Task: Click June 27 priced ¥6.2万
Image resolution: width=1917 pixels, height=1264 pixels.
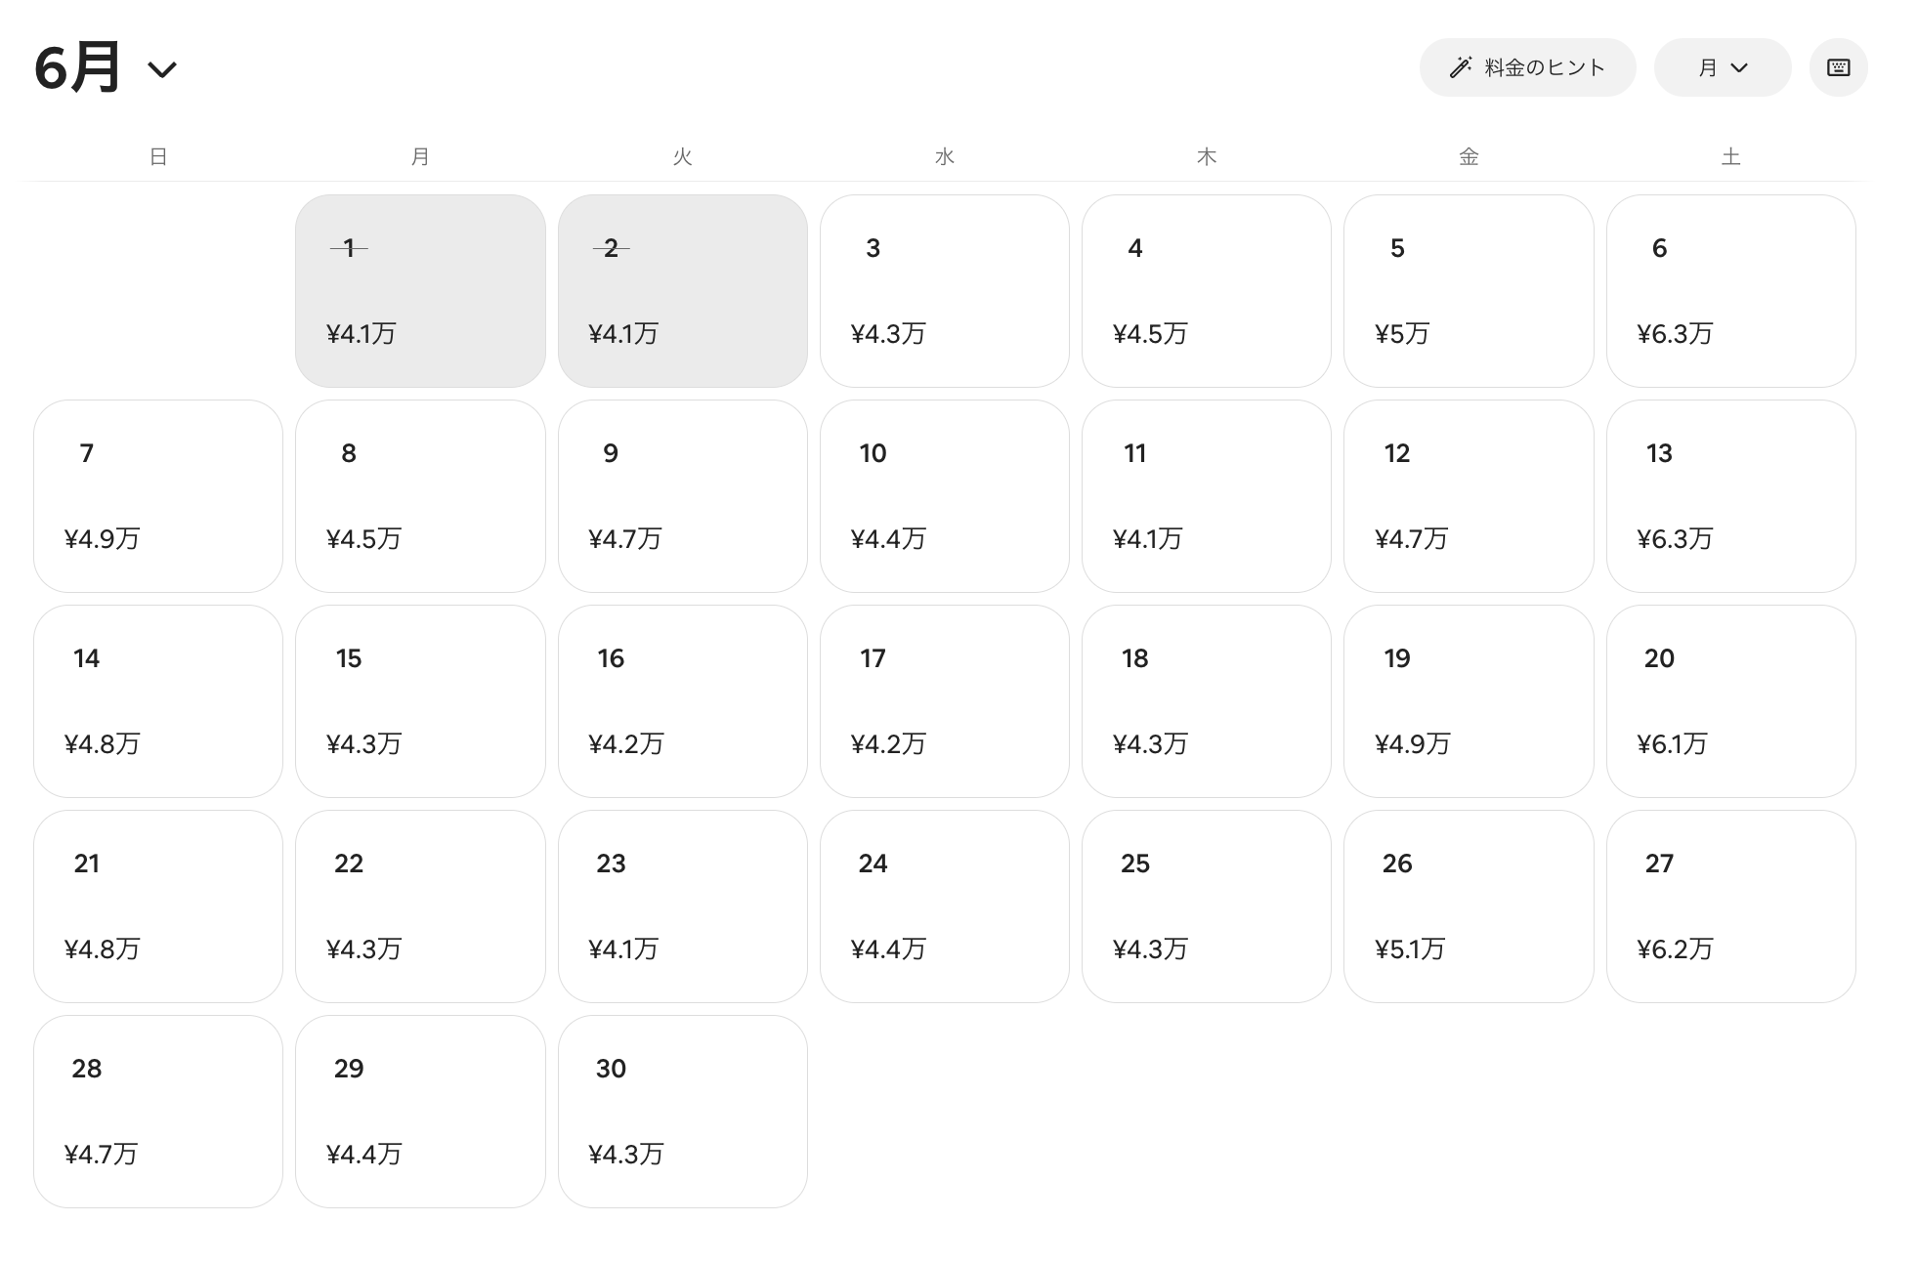Action: [x=1730, y=906]
